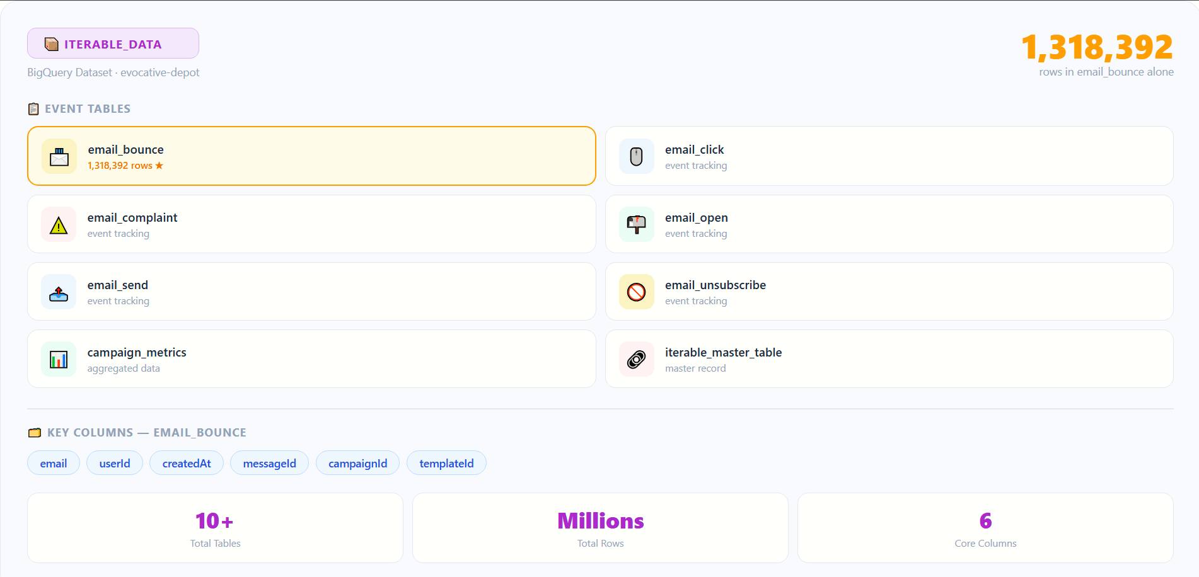Open the campaign_metrics table name

click(x=137, y=352)
